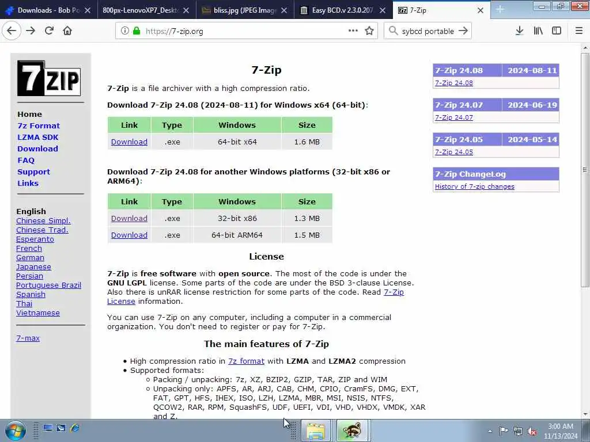The image size is (590, 442).
Task: Reload the 7-zip.org page
Action: [x=49, y=31]
